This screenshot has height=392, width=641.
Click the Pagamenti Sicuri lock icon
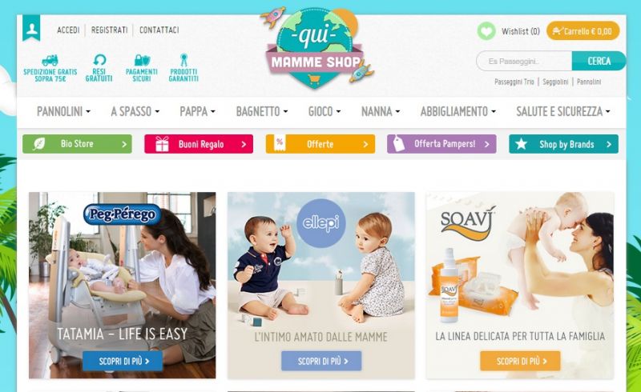click(x=142, y=60)
